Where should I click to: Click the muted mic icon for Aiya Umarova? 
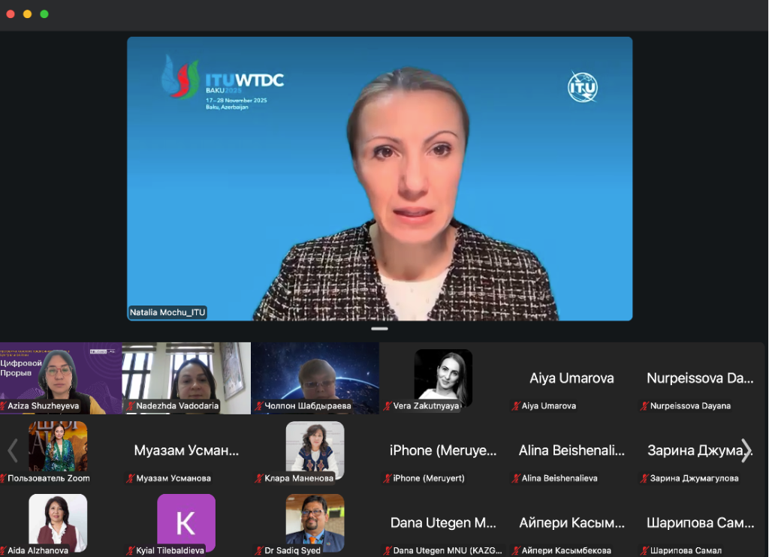516,406
